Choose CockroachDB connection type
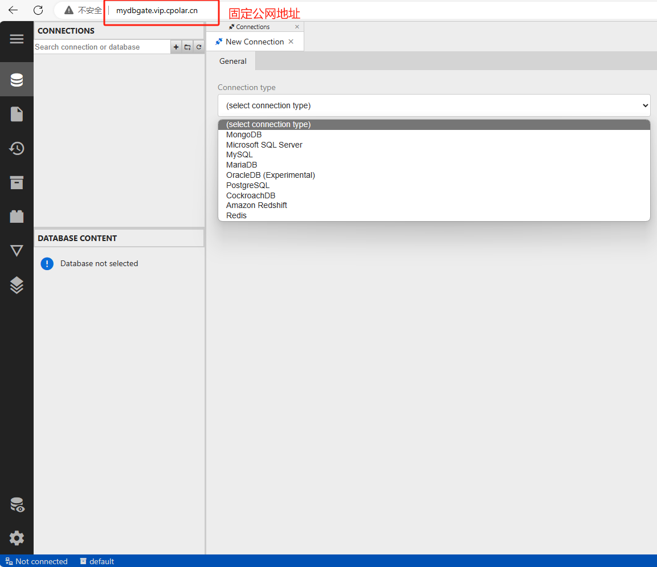 434,195
